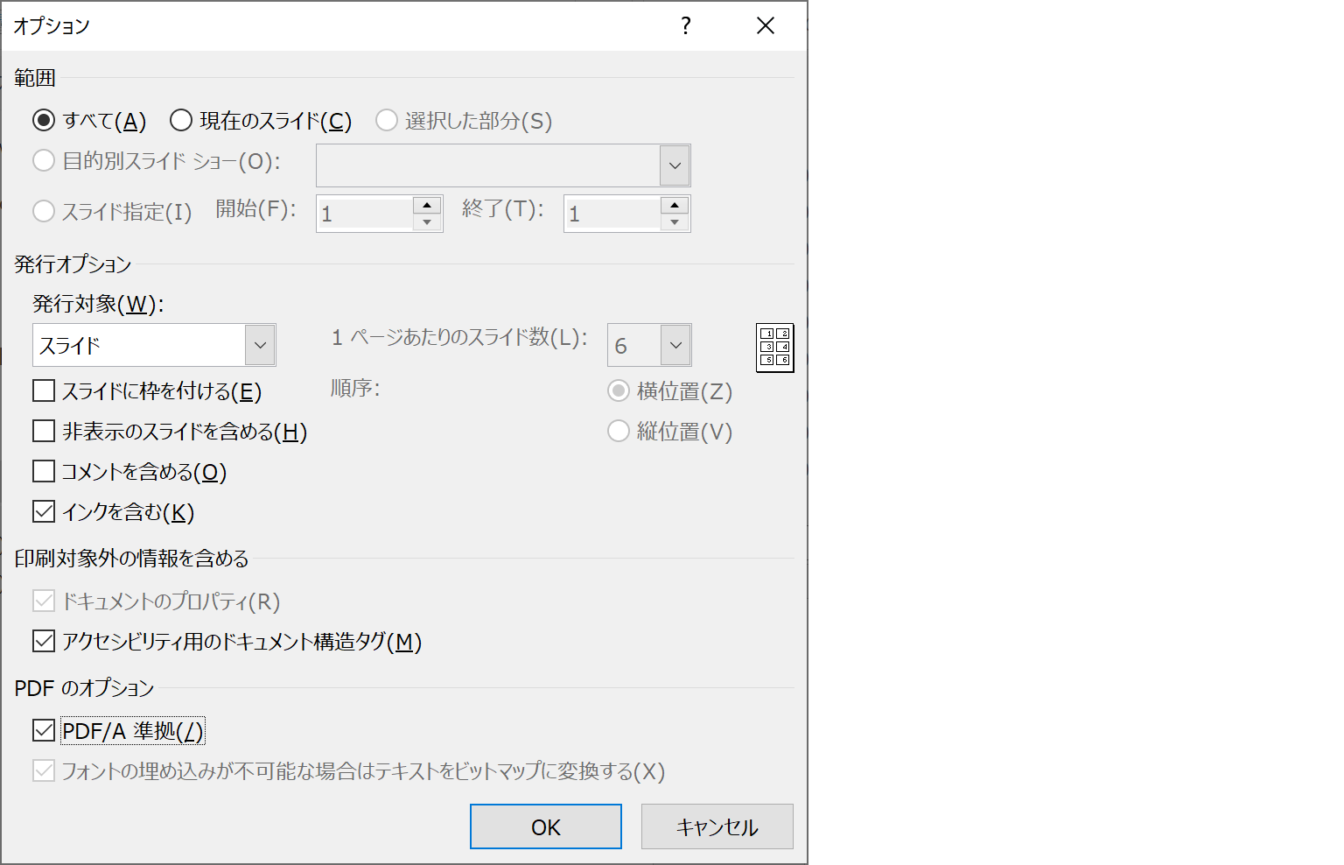Screen dimensions: 1344x865
Task: Toggle コメントを含める checkbox
Action: click(x=44, y=471)
